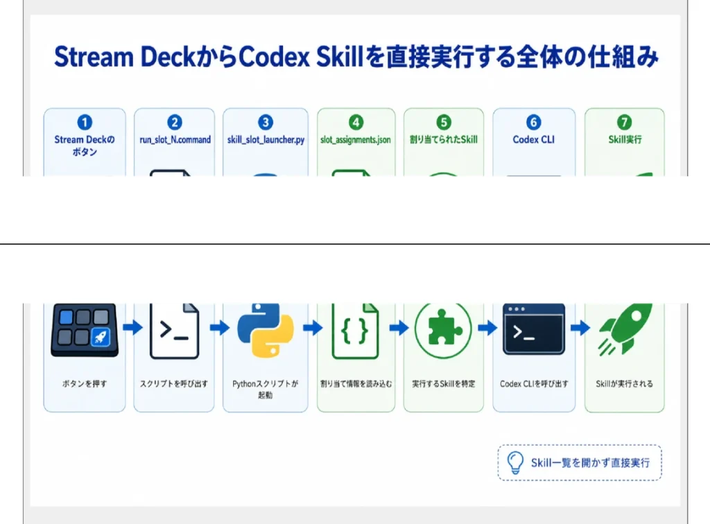Screen dimensions: 710x524
Task: Click the "skill_slot_launcher.py" label
Action: 266,140
